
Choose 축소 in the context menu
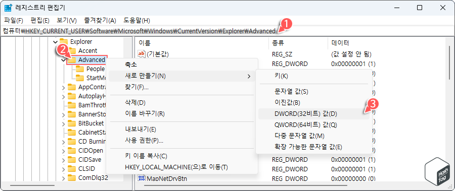click(x=182, y=64)
